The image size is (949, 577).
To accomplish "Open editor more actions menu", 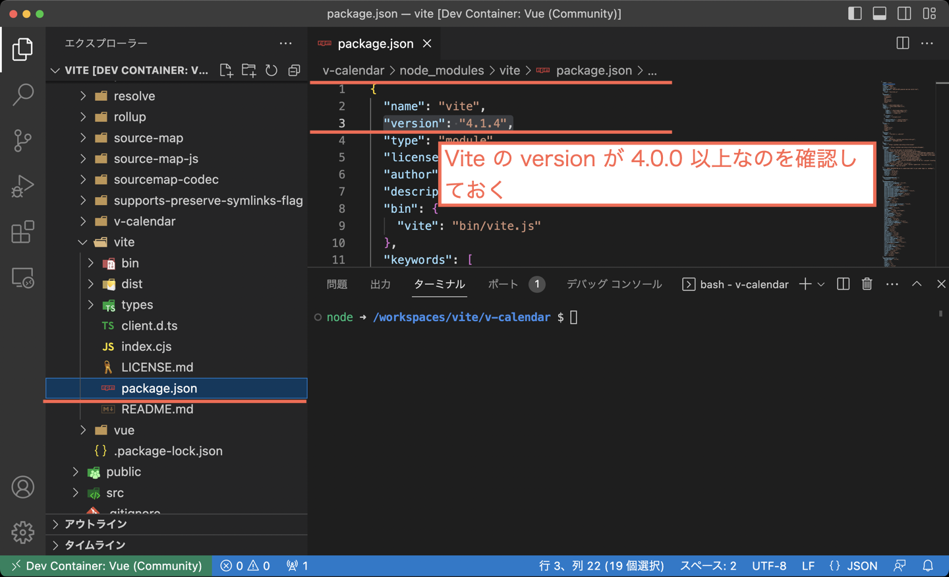I will click(x=927, y=44).
